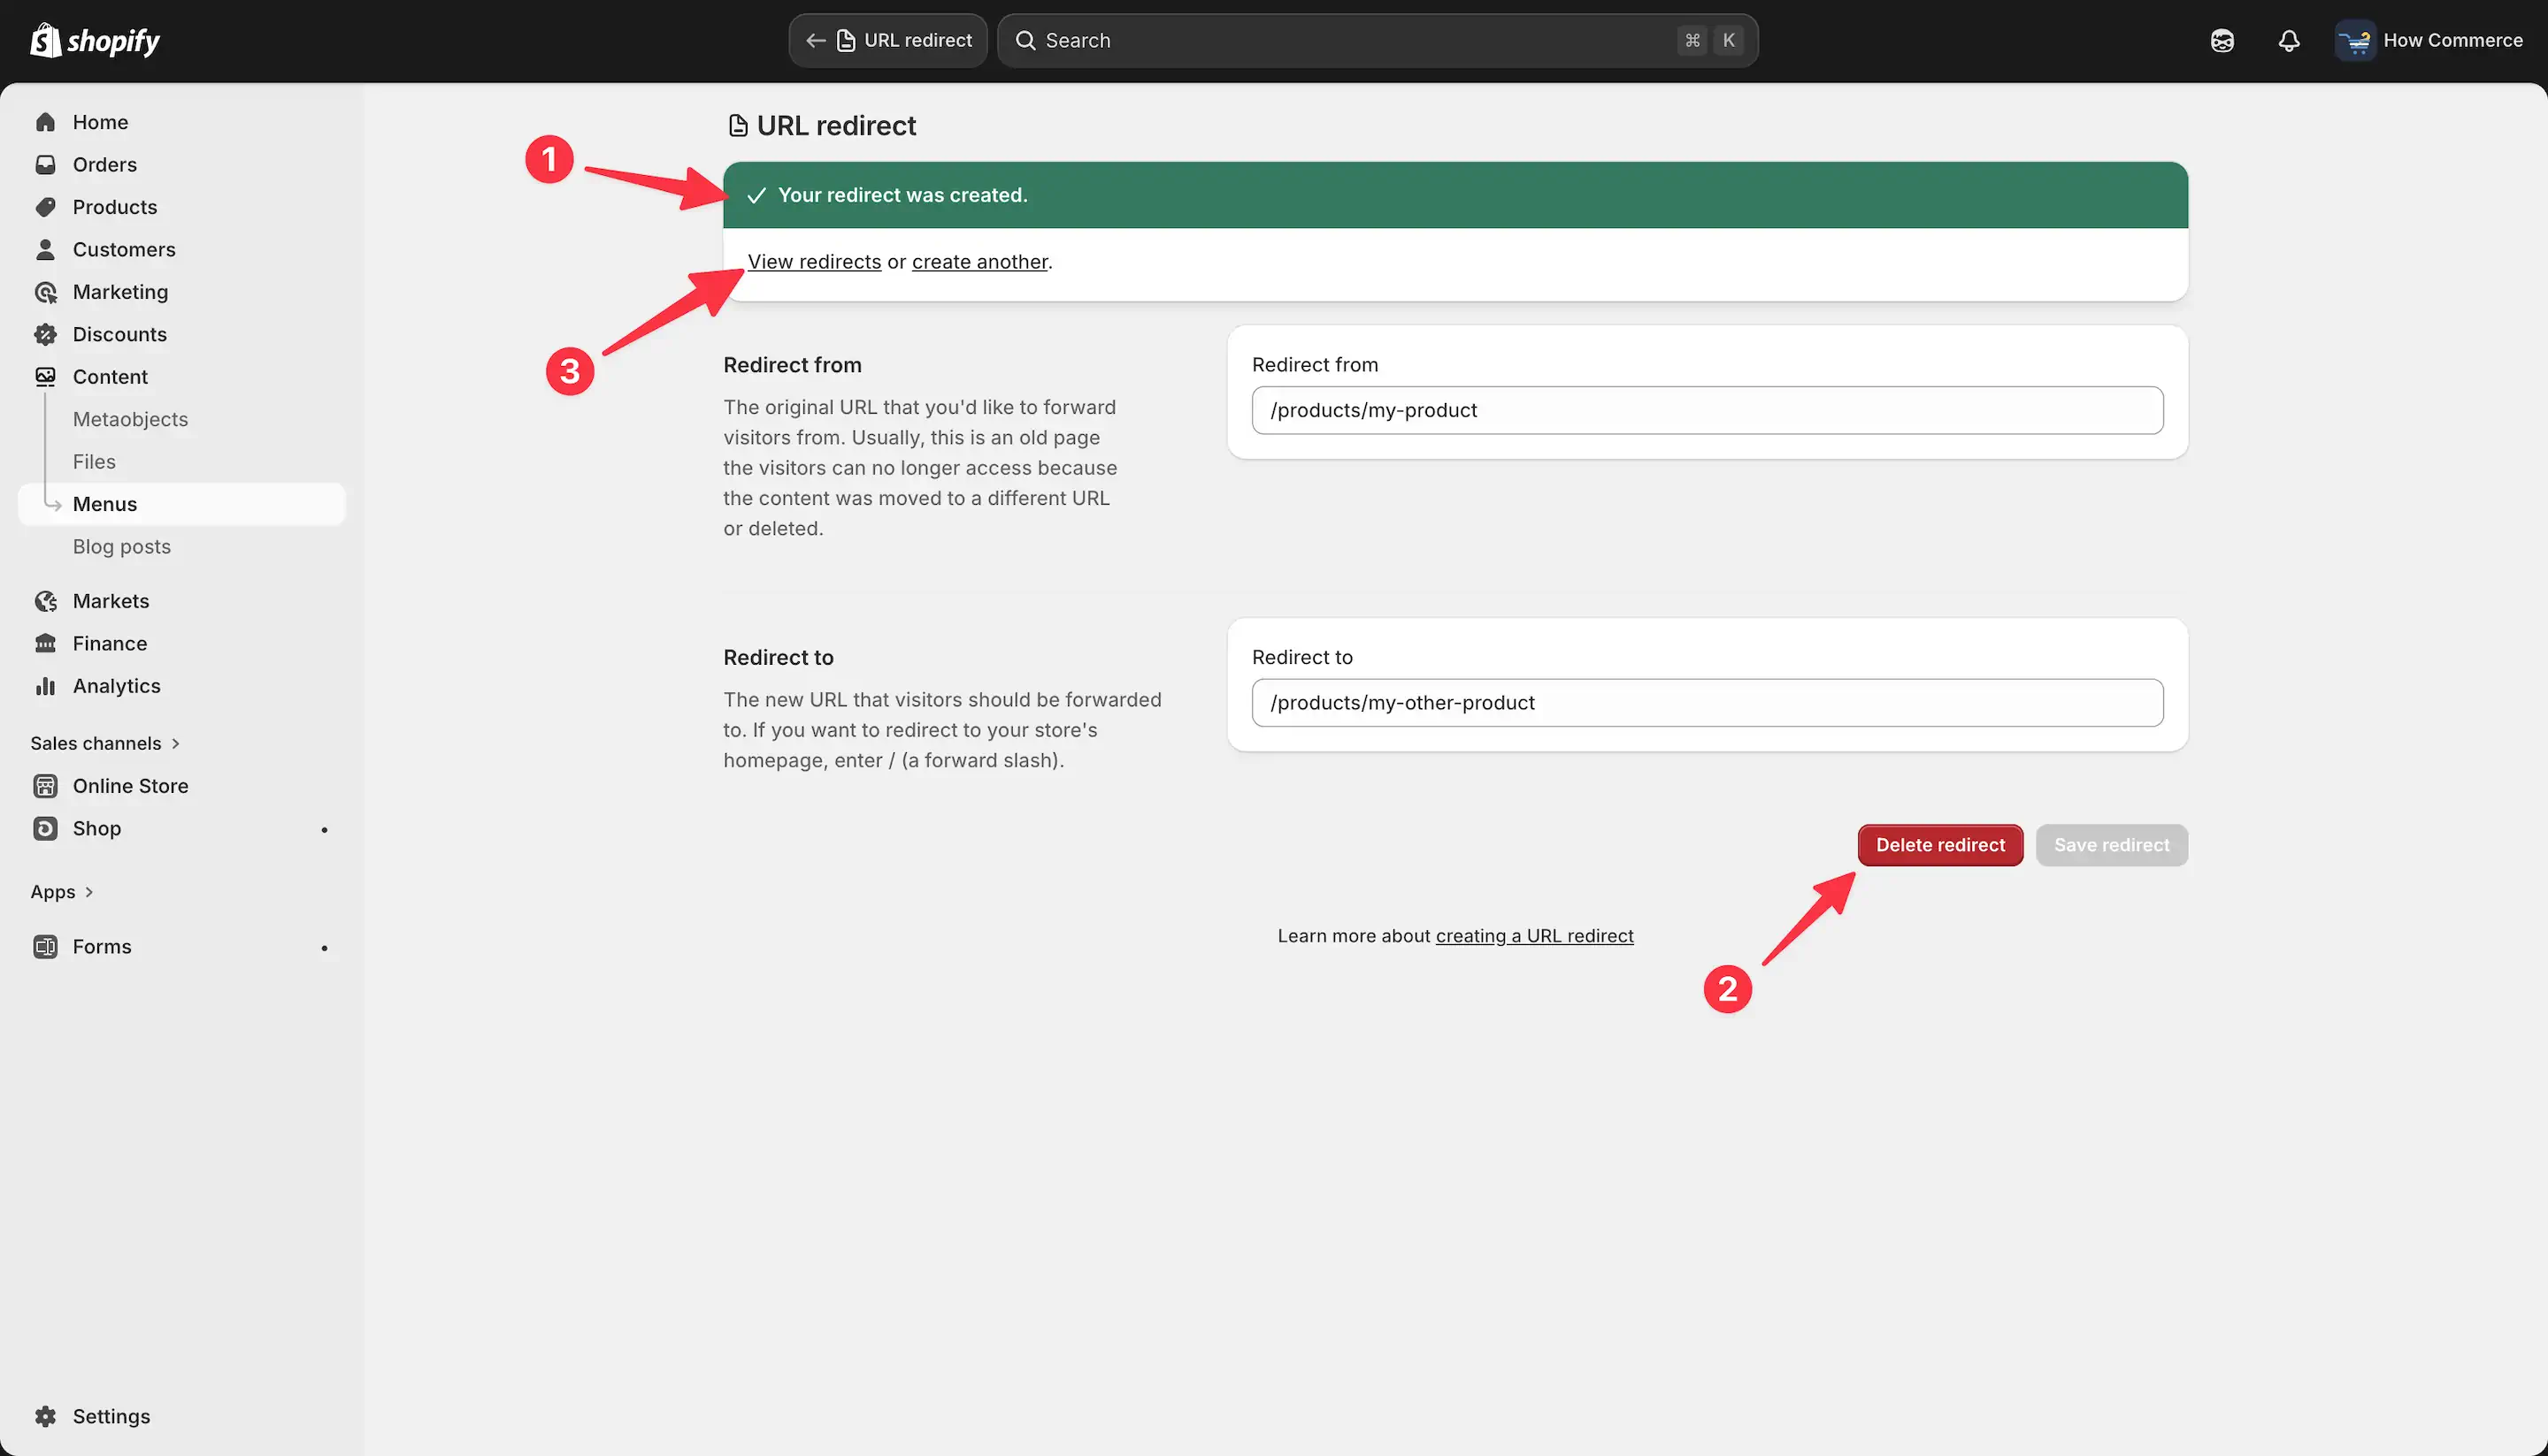
Task: Open Customers in the sidebar
Action: pyautogui.click(x=182, y=249)
